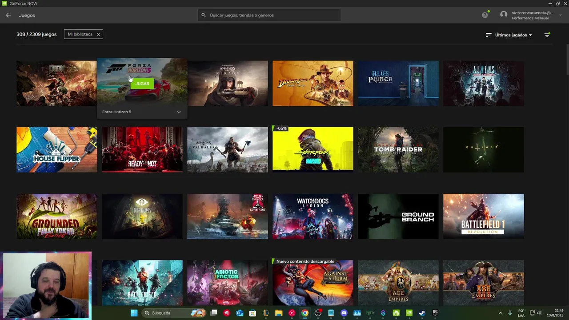Click the microphone tray icon
The width and height of the screenshot is (569, 320).
(510, 313)
